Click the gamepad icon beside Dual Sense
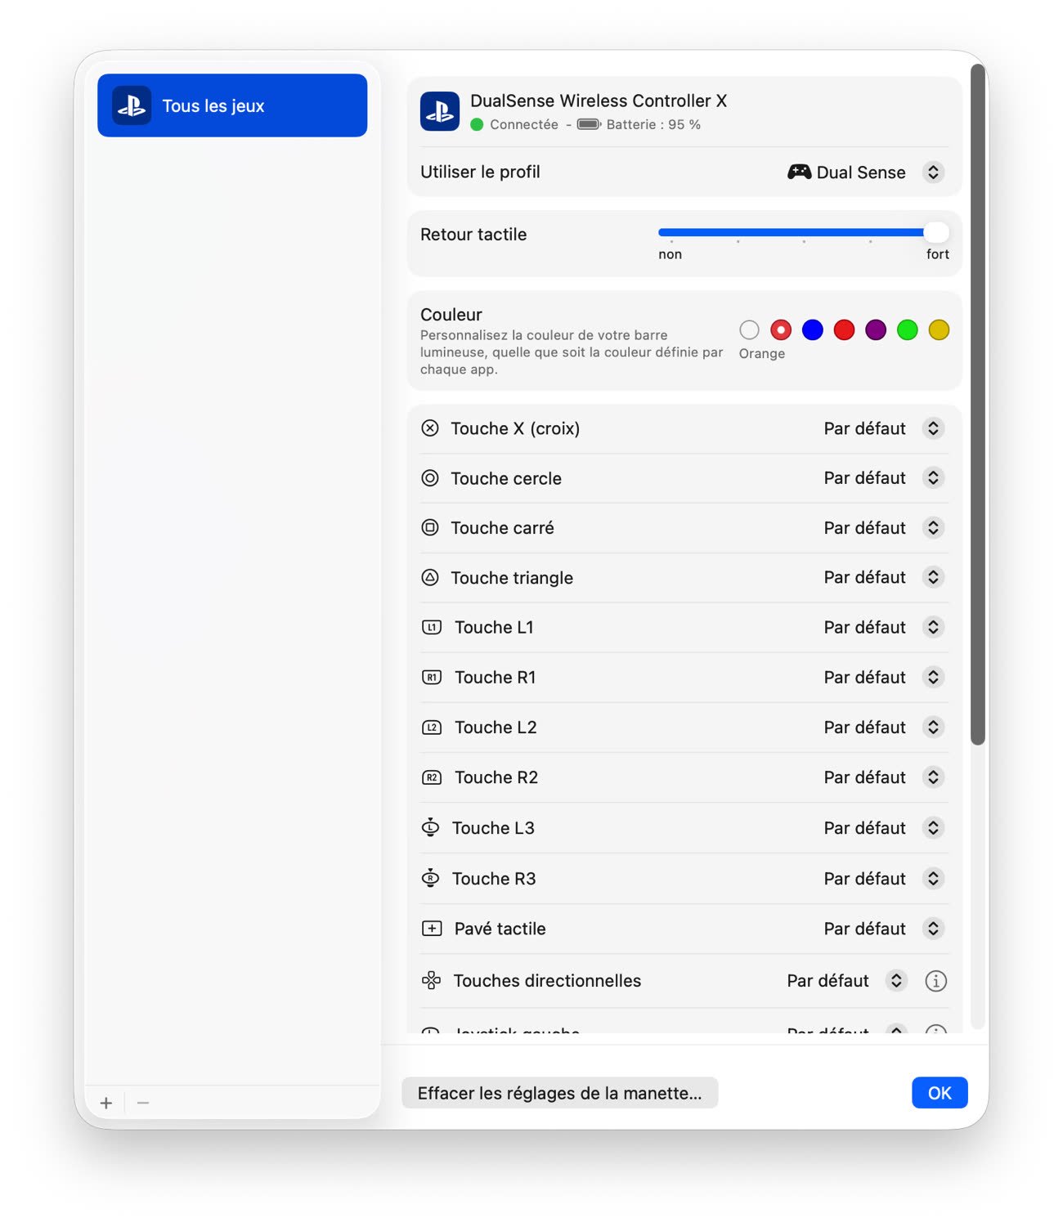The height and width of the screenshot is (1227, 1063). point(799,172)
